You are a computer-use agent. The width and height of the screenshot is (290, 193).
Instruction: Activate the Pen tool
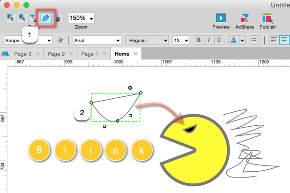click(x=46, y=18)
